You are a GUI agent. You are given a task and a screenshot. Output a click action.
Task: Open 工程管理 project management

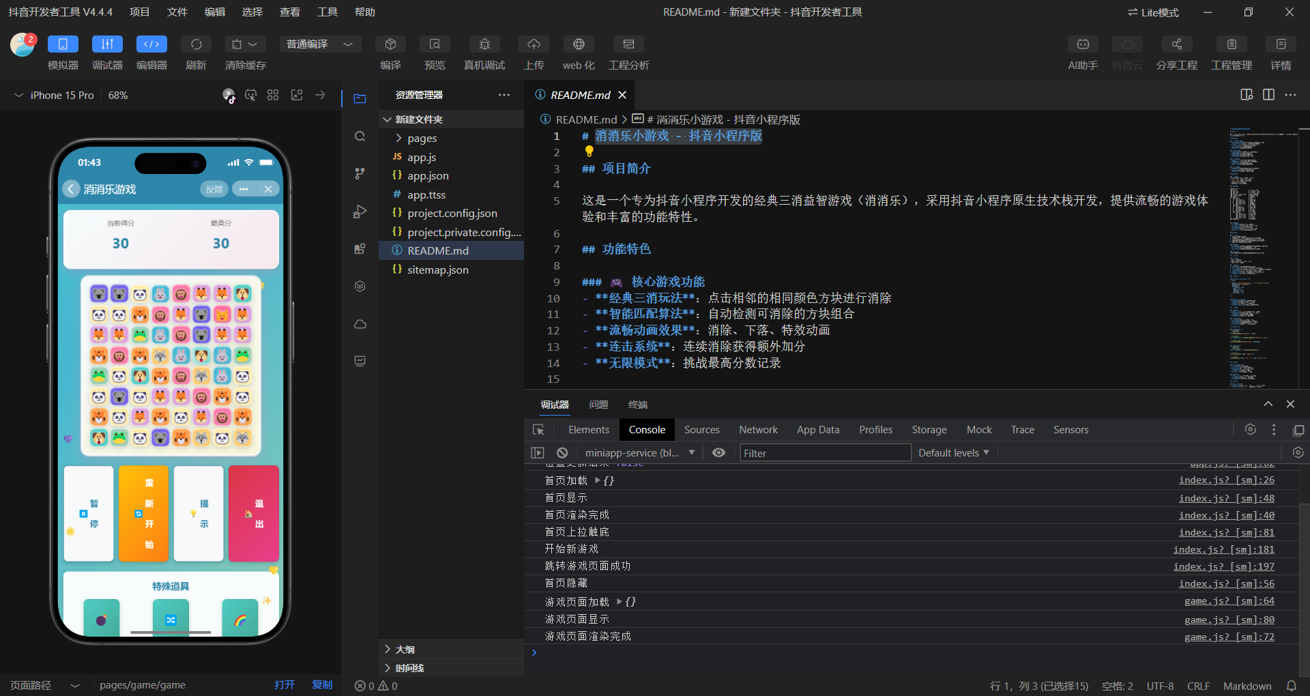[1232, 44]
